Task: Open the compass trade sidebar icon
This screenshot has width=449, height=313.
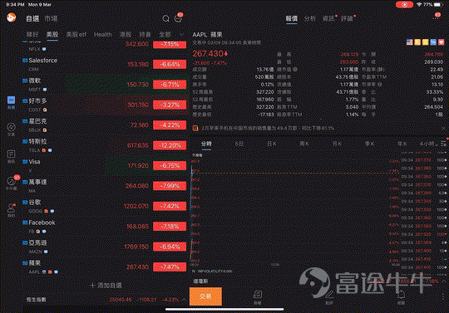Action: tap(11, 129)
